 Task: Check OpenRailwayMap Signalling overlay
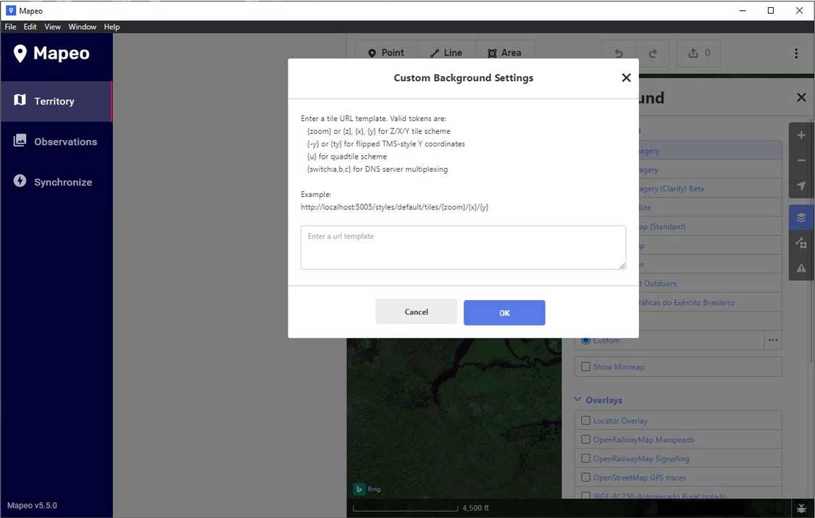coord(586,459)
